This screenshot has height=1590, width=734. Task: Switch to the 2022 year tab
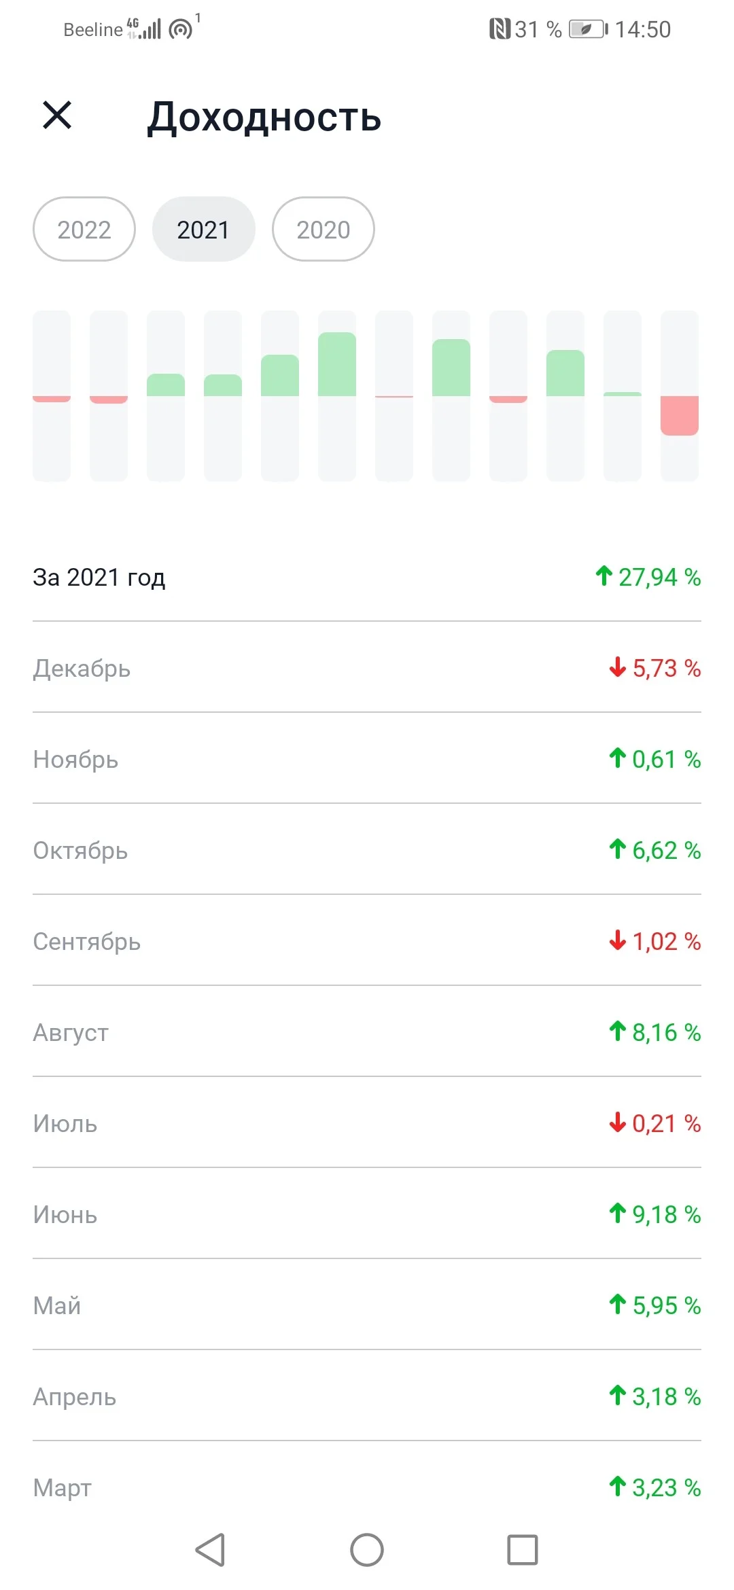pyautogui.click(x=84, y=230)
